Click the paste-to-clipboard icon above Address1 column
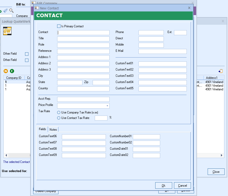228x196 pixels. (221, 71)
